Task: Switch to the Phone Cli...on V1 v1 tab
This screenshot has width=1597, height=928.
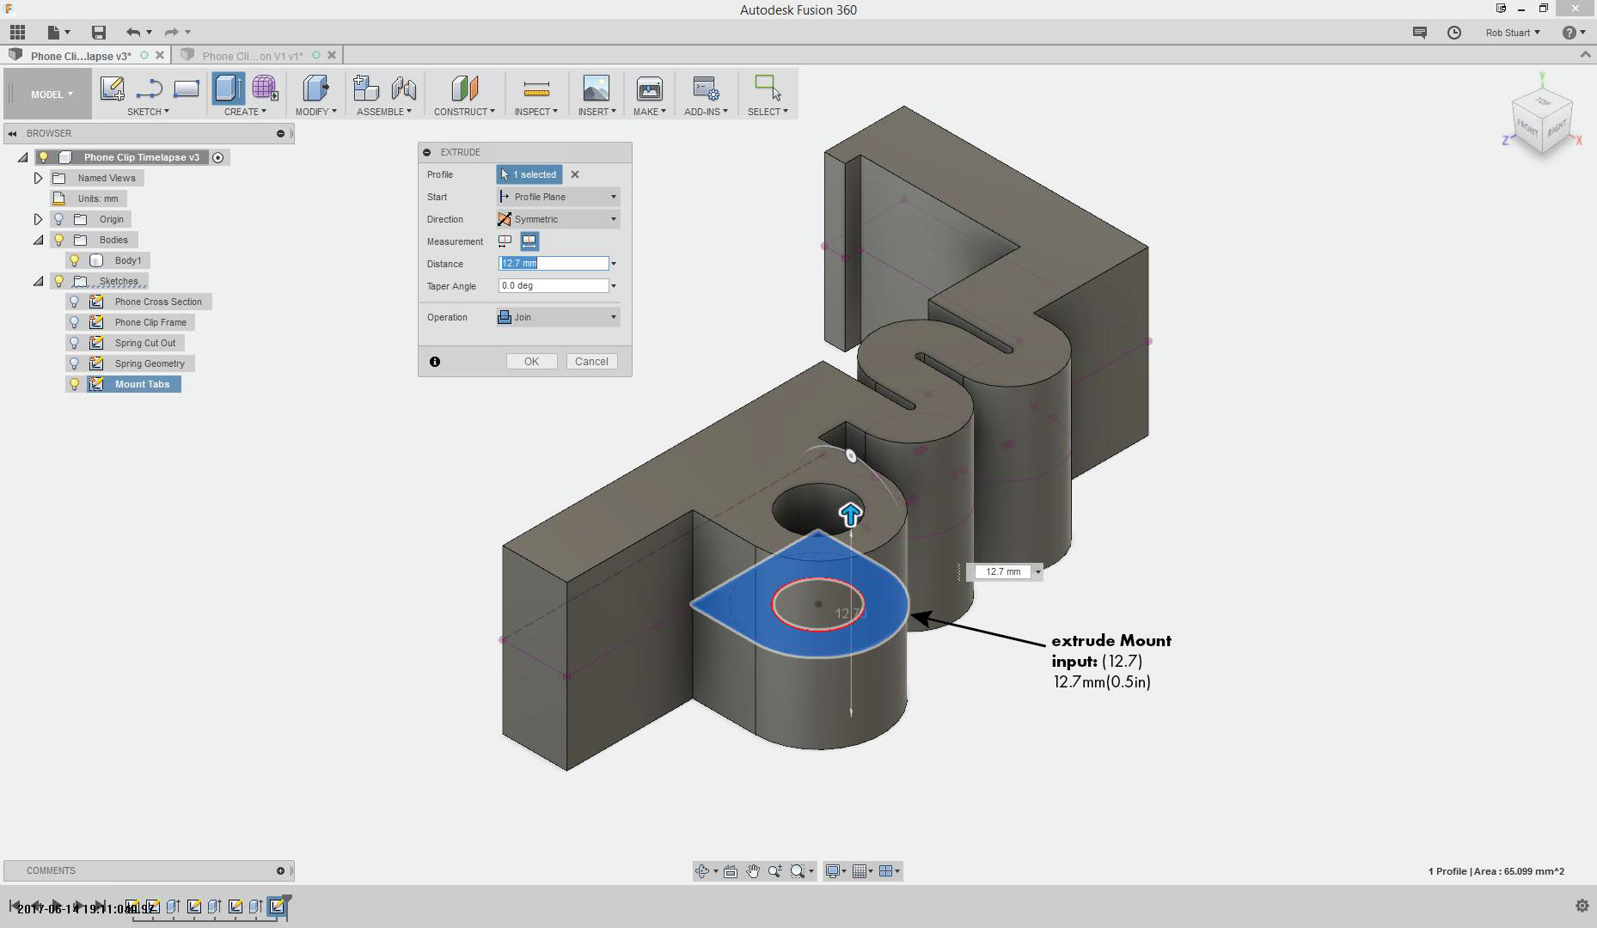Action: 252,56
